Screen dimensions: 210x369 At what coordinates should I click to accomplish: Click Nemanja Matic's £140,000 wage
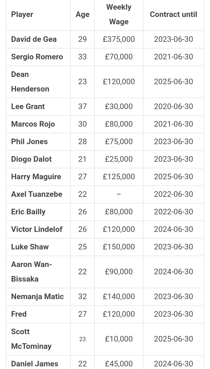click(x=119, y=296)
